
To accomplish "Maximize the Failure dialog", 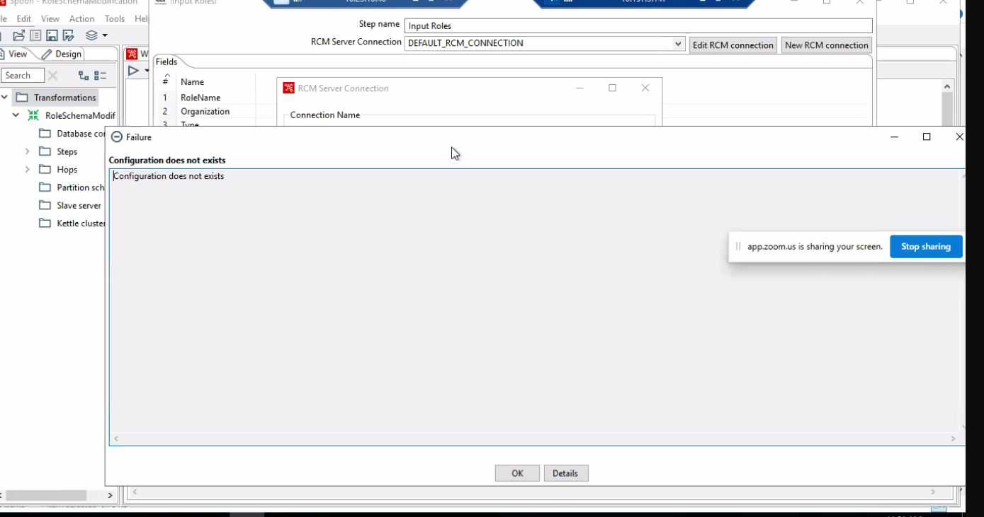I will [x=927, y=137].
